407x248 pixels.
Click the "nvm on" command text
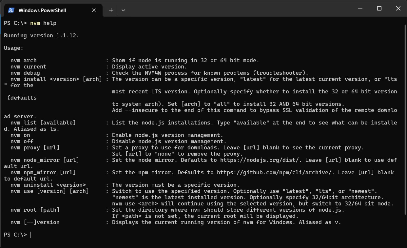pyautogui.click(x=20, y=135)
